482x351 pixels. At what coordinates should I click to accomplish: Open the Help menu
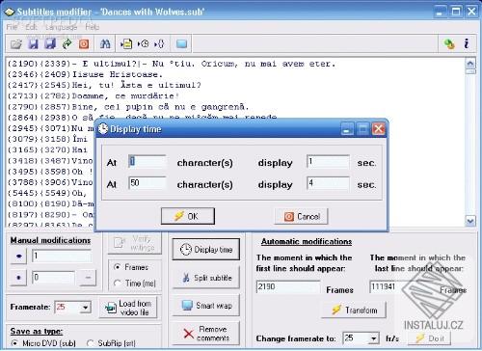[93, 27]
